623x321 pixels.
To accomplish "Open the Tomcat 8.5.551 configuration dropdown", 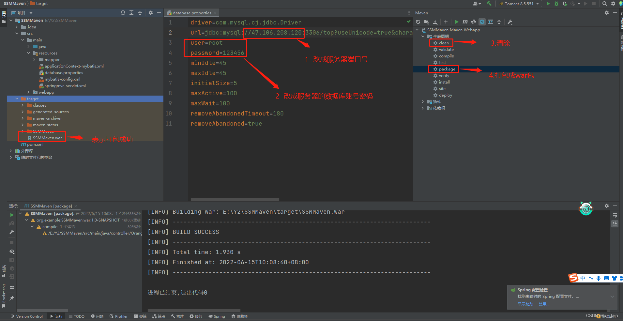I will coord(518,4).
